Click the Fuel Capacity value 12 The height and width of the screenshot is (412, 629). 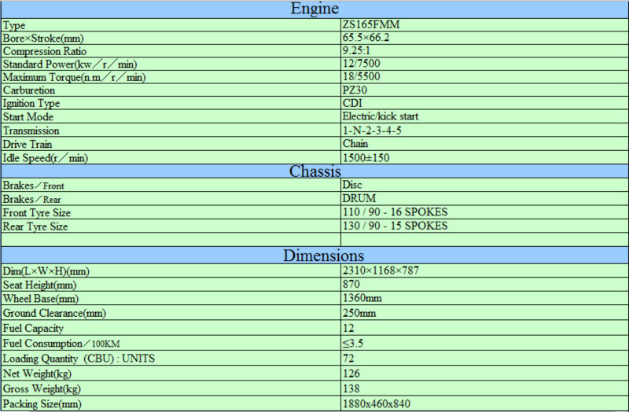point(348,328)
